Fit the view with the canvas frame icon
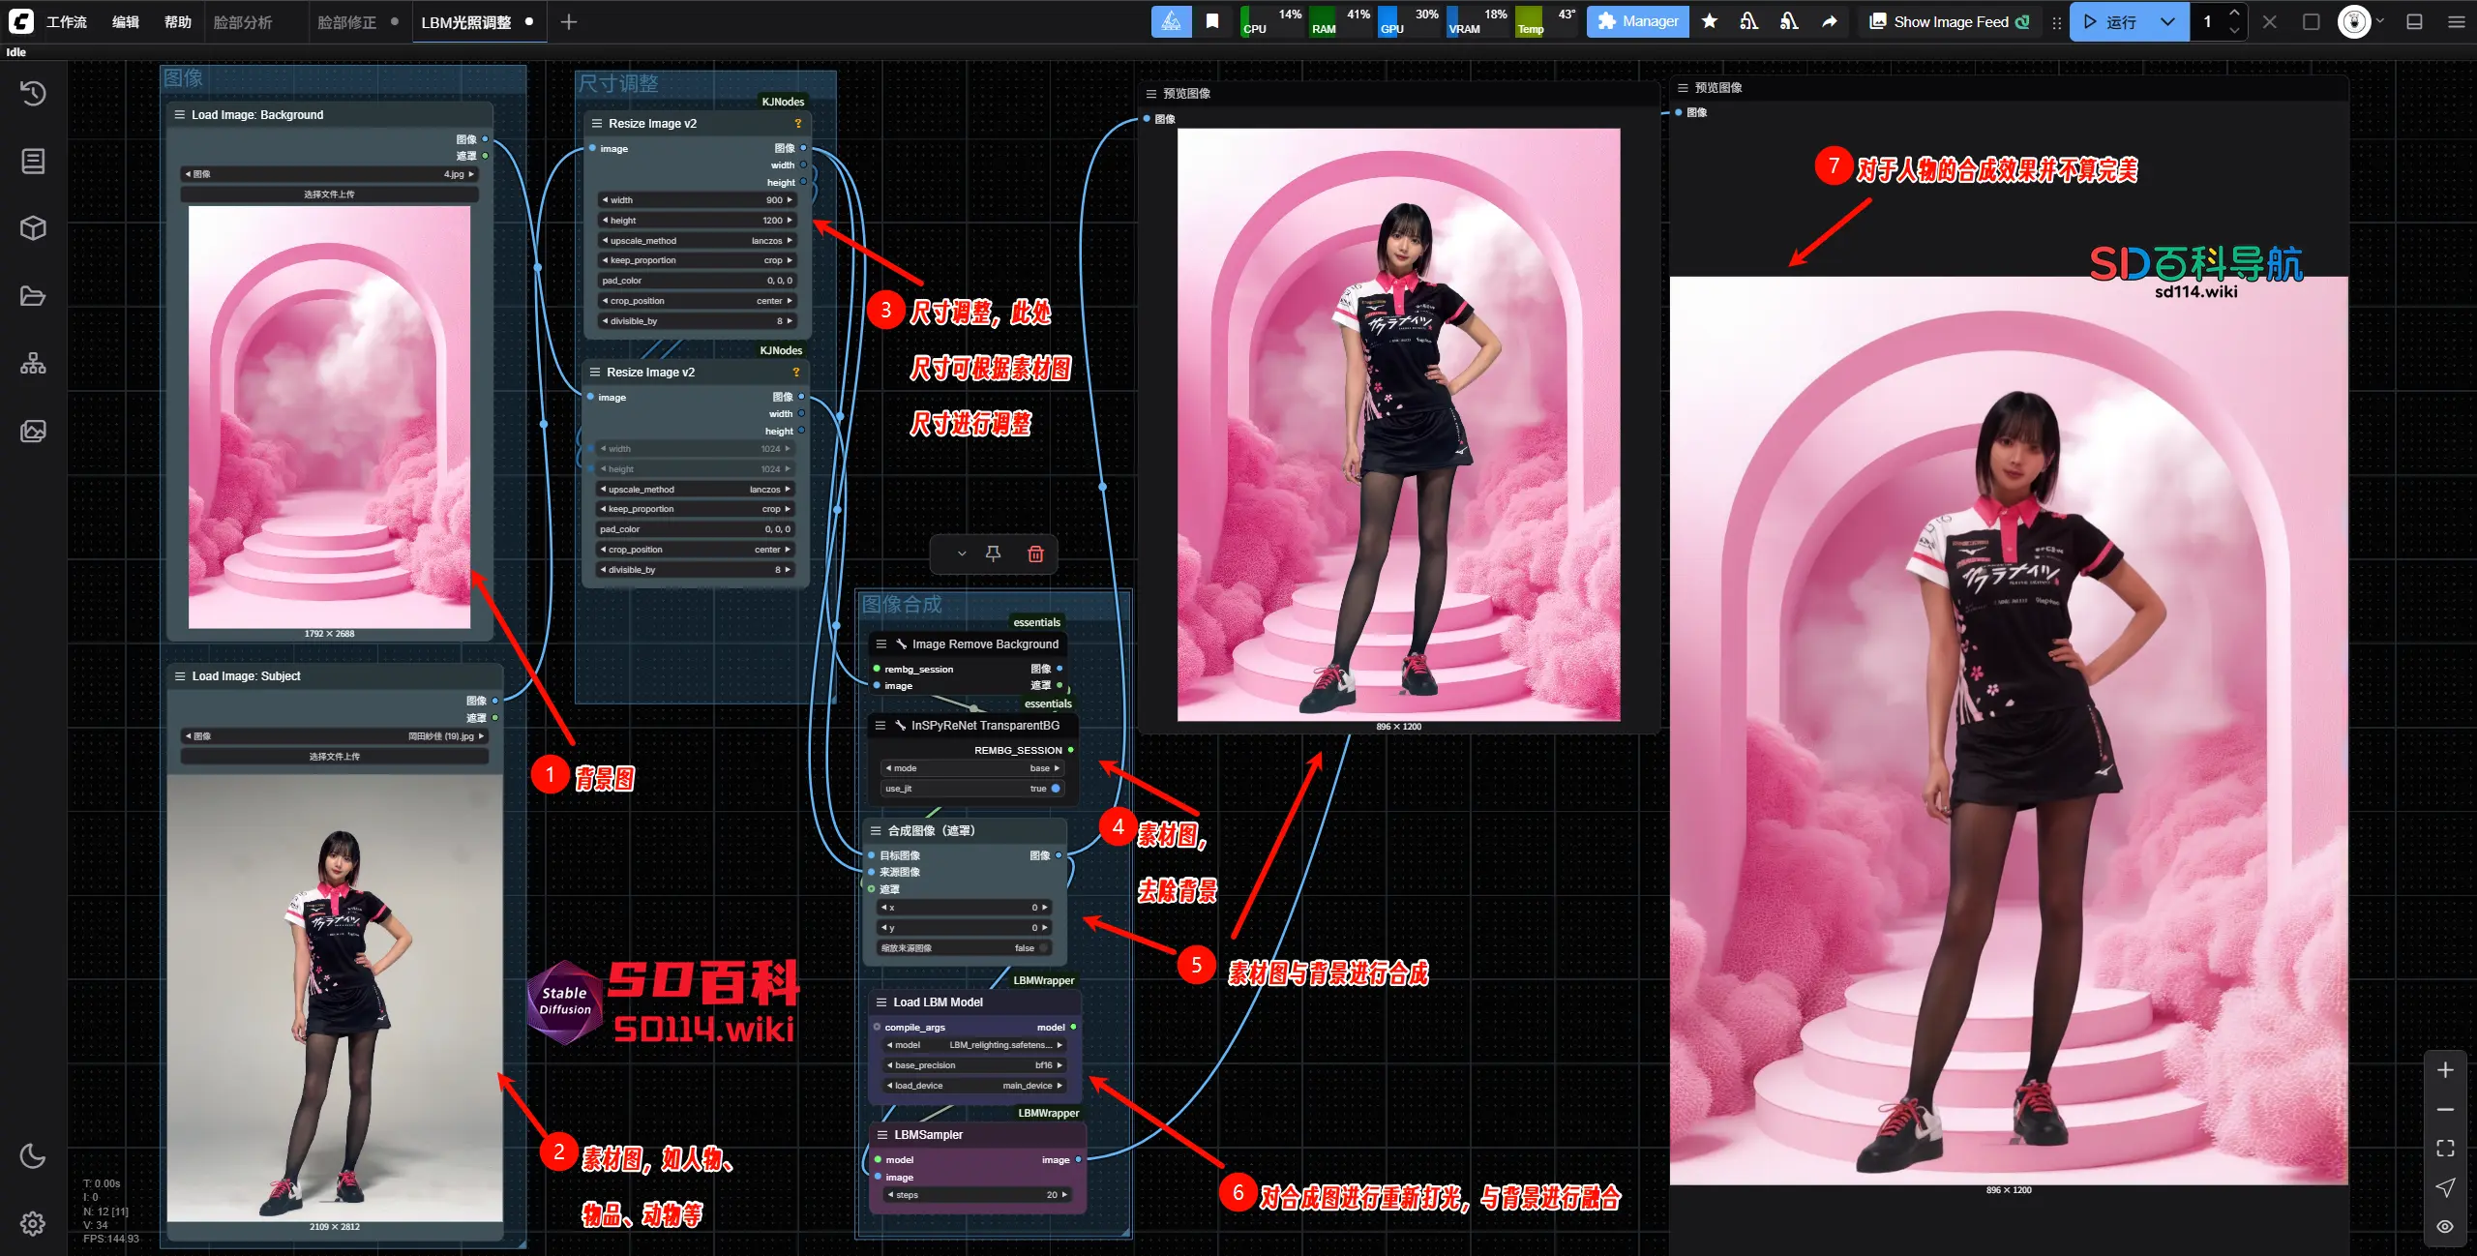This screenshot has height=1256, width=2477. coord(2445,1149)
